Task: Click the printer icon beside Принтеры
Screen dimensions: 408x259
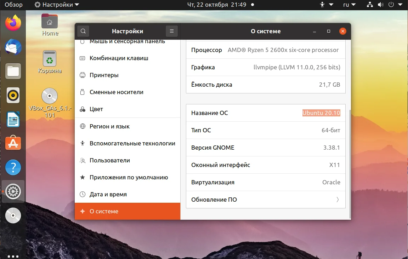Action: click(82, 75)
